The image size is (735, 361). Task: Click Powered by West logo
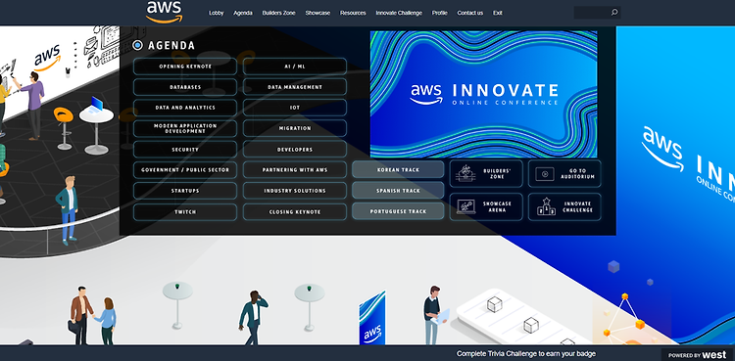tap(698, 355)
